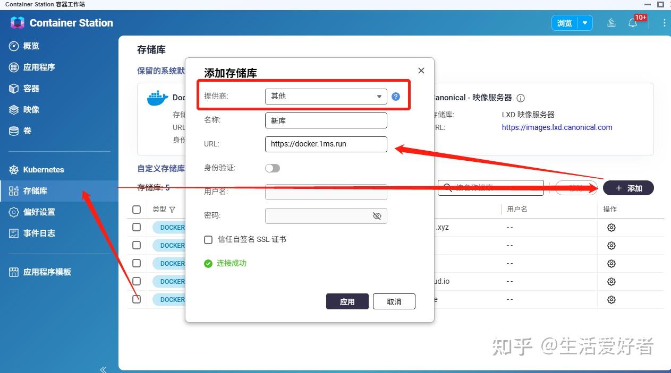Toggle the 身份验证 authentication switch
Image resolution: width=671 pixels, height=373 pixels.
pyautogui.click(x=273, y=168)
